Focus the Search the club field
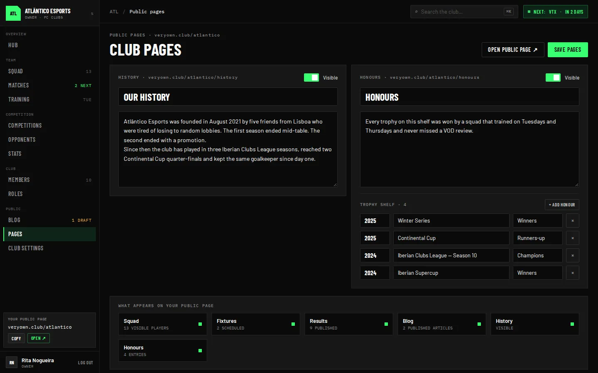 tap(464, 12)
